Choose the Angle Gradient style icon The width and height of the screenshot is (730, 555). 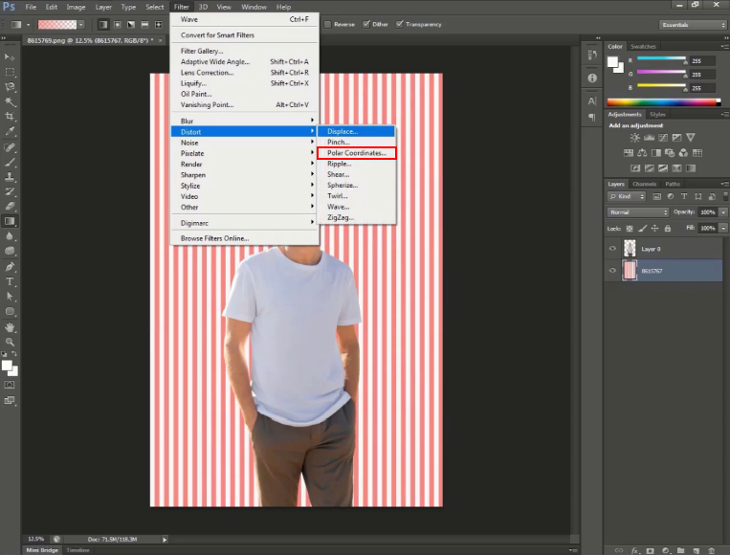[x=131, y=24]
